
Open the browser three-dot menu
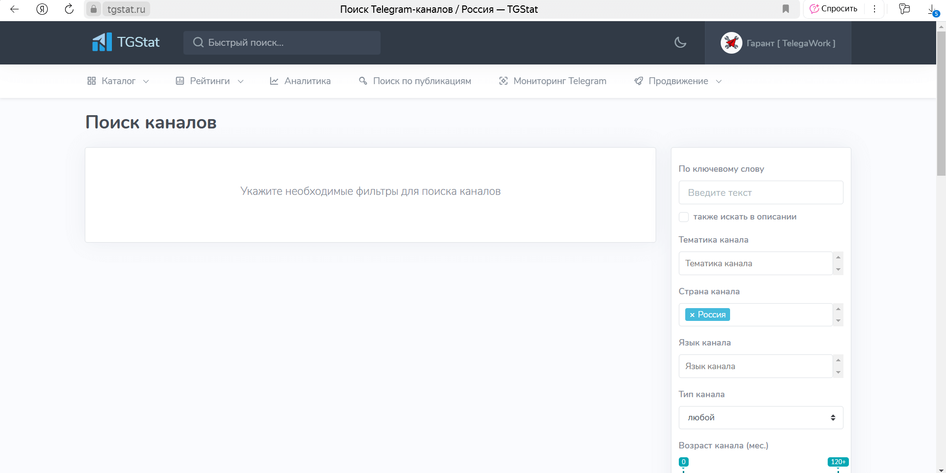[875, 9]
